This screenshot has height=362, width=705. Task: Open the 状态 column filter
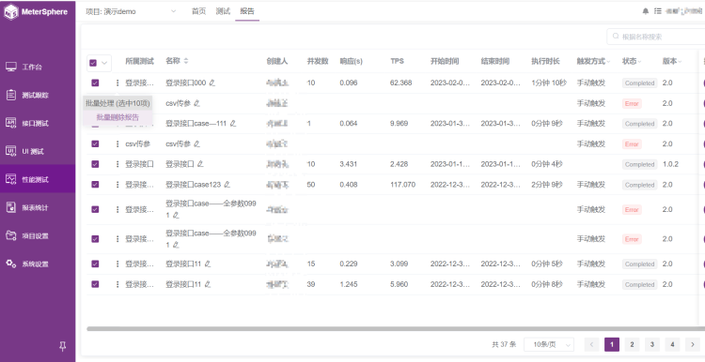(x=639, y=62)
